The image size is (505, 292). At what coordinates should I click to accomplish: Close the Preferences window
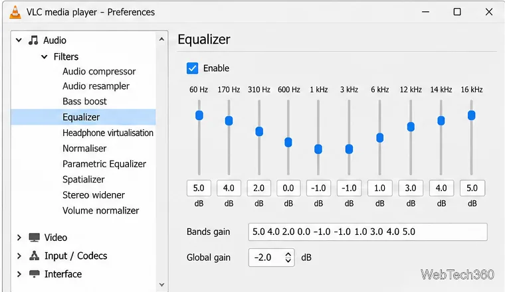(489, 12)
